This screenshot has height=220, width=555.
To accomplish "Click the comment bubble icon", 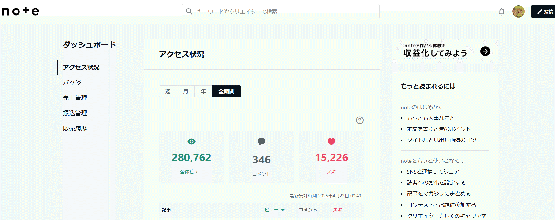I will click(261, 141).
